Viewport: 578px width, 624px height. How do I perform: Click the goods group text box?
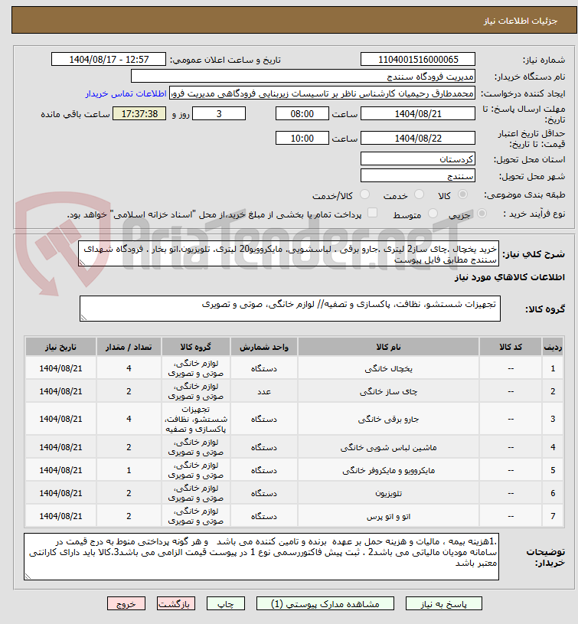click(290, 309)
